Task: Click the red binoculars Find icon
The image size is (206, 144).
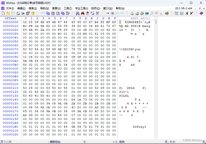Action: tap(82, 13)
